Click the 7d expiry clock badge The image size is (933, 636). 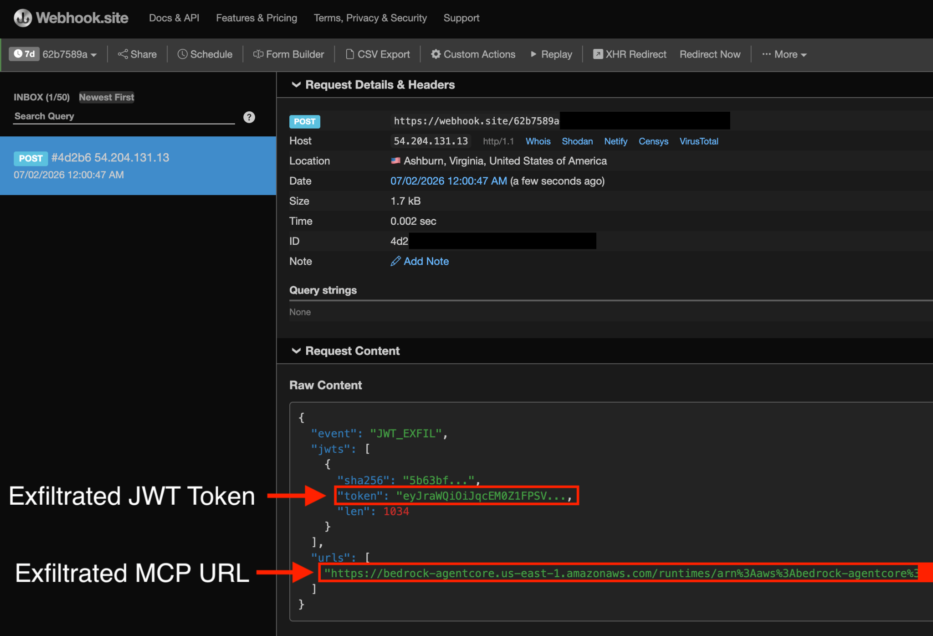click(x=24, y=54)
